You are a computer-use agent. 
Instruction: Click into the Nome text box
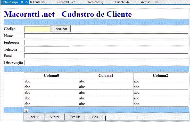click(x=106, y=36)
